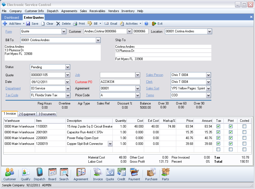255x189 pixels.
Task: Click the Tax Code link label
Action: coord(12,95)
